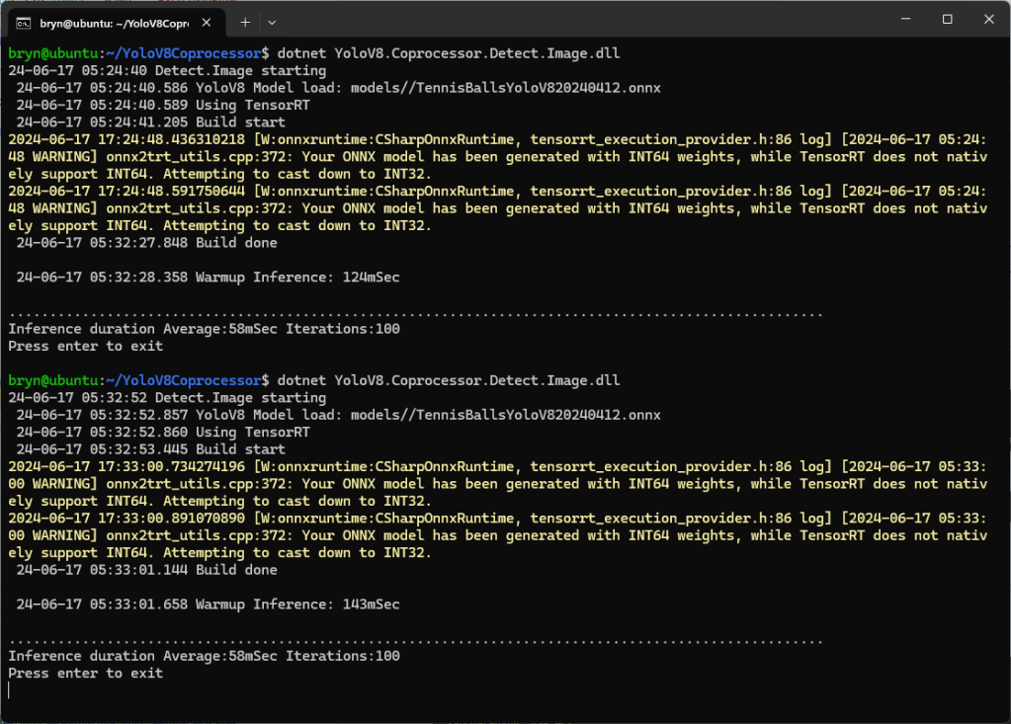Click the terminal icon on the tab
Image resolution: width=1011 pixels, height=724 pixels.
(23, 21)
